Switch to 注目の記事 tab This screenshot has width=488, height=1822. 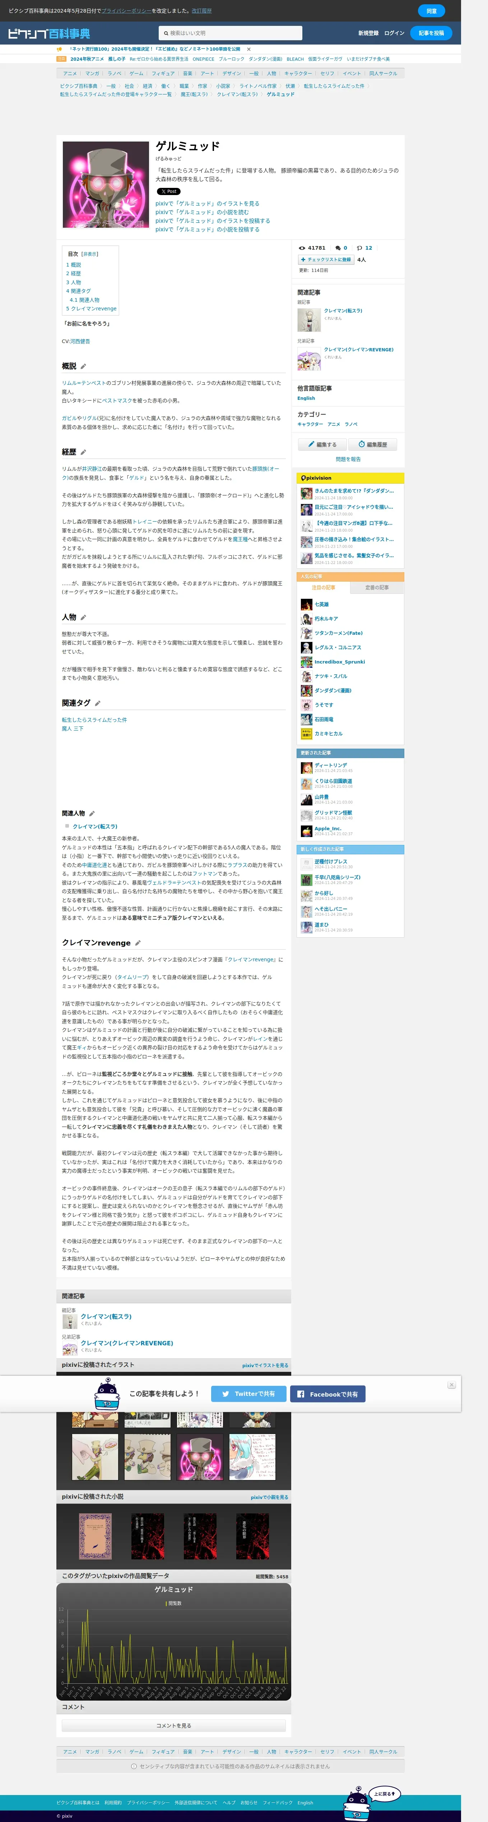click(323, 588)
